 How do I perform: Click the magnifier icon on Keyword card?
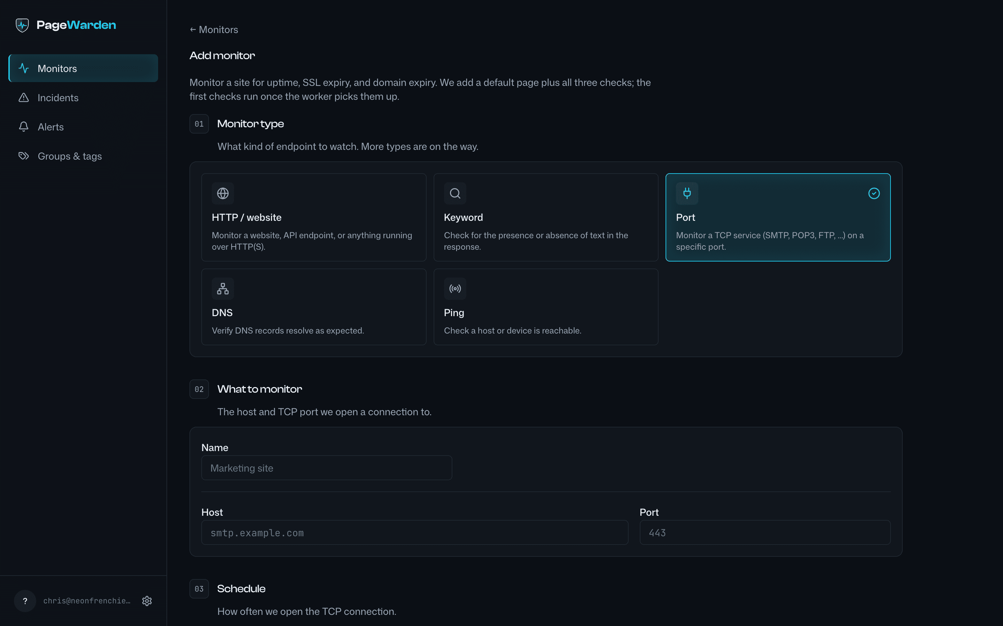pos(455,193)
